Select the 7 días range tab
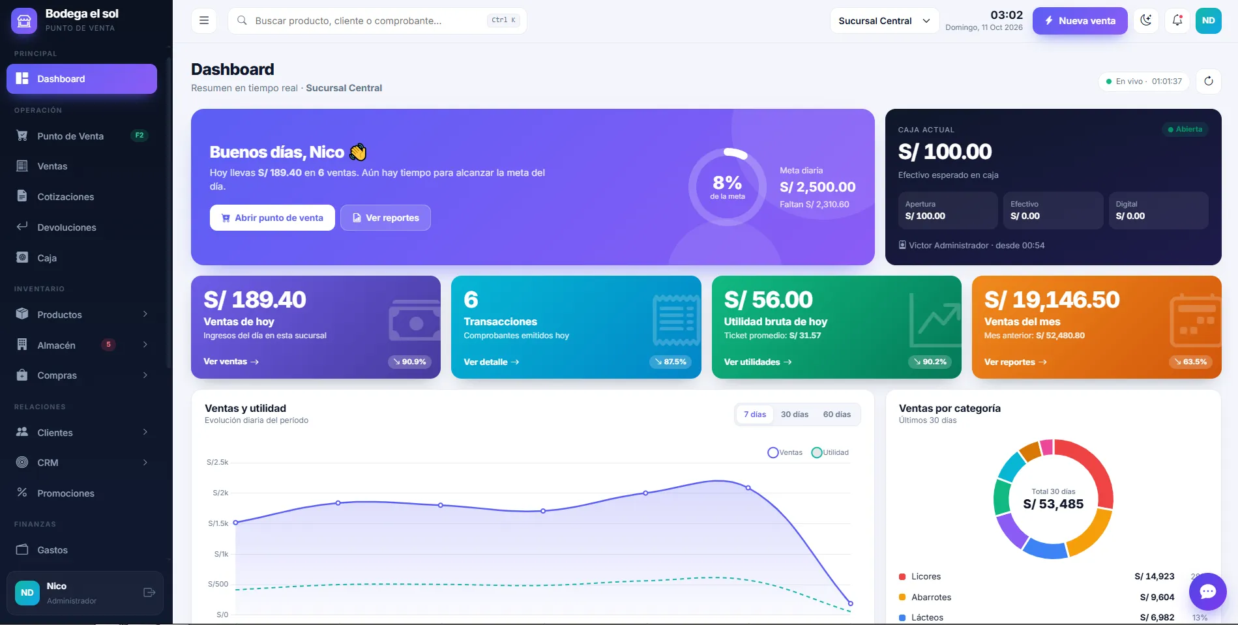 (x=755, y=414)
